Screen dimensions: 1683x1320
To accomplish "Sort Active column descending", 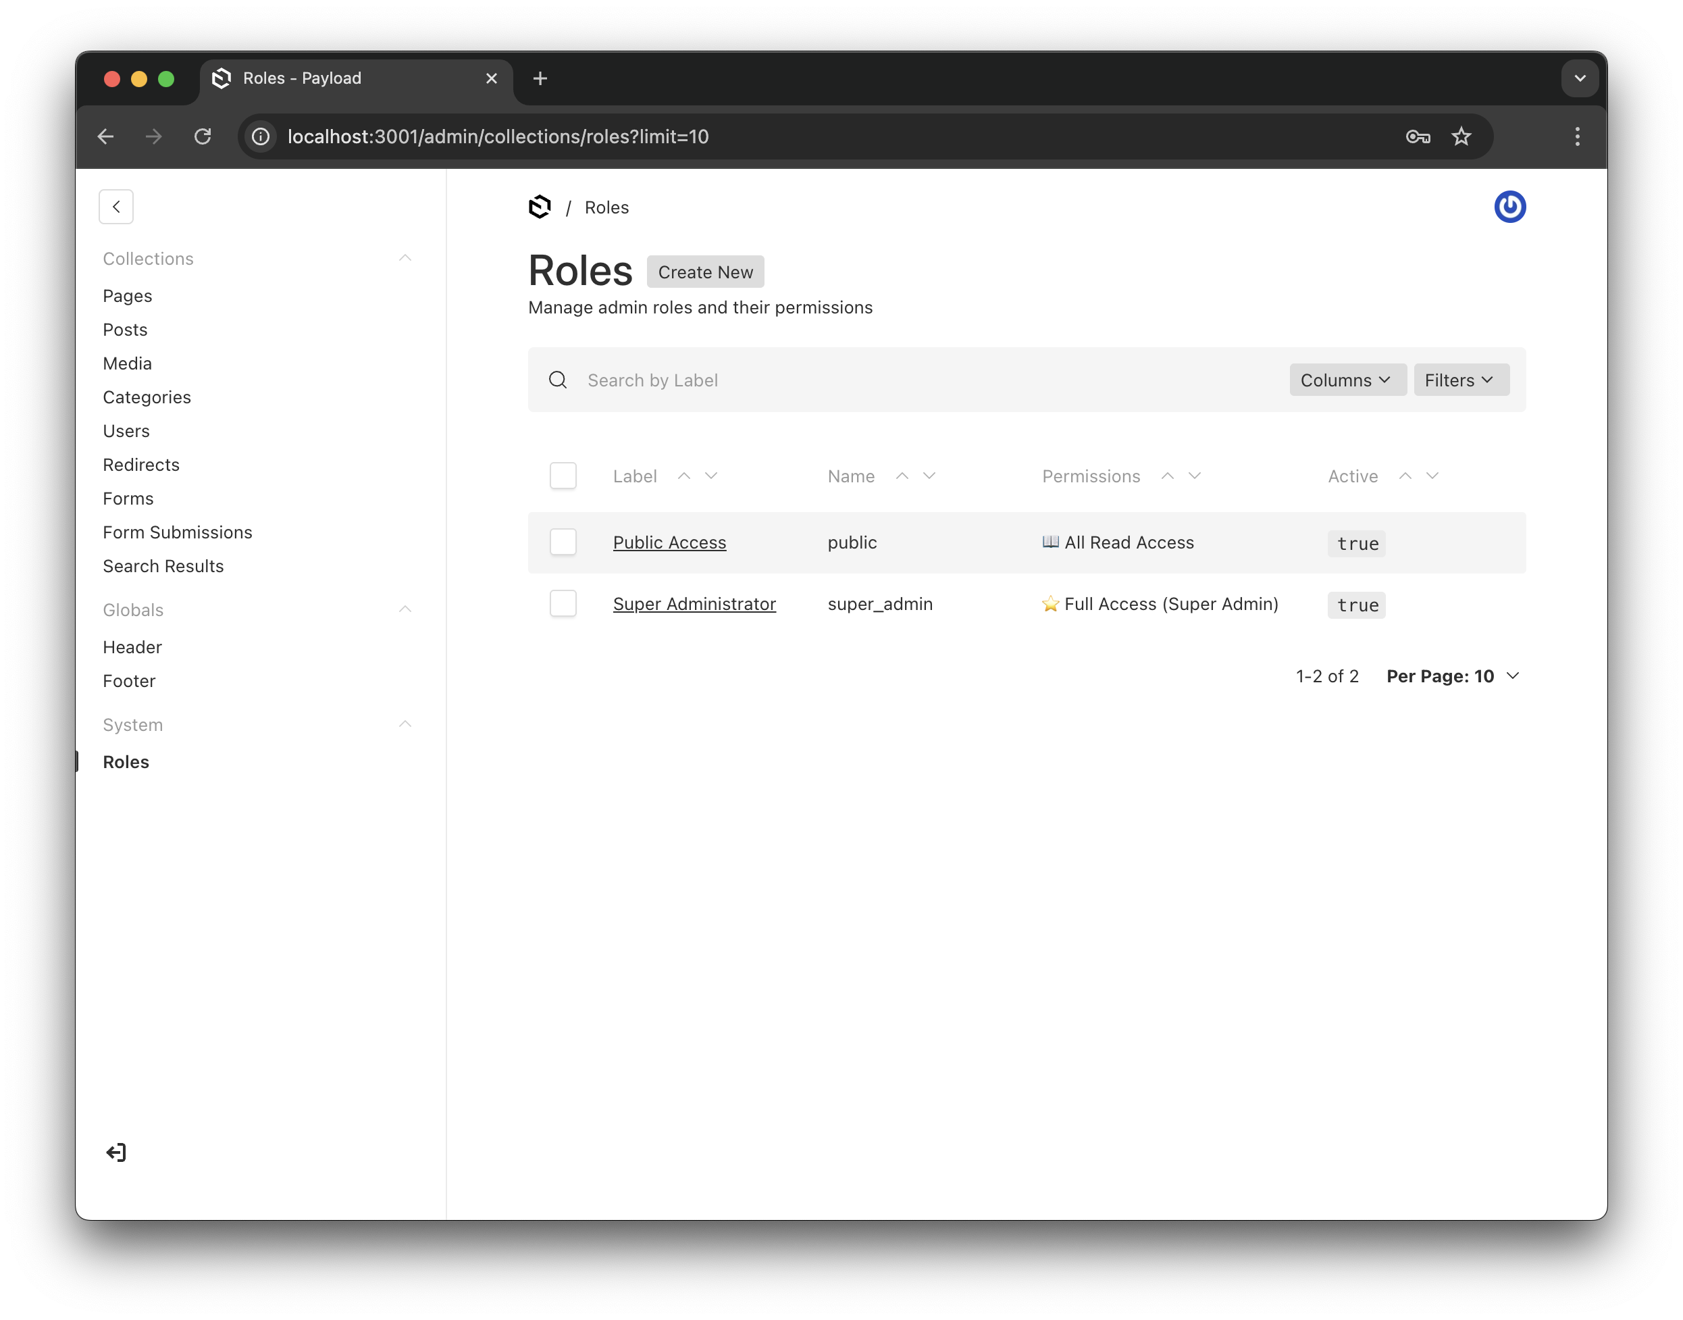I will coord(1432,476).
